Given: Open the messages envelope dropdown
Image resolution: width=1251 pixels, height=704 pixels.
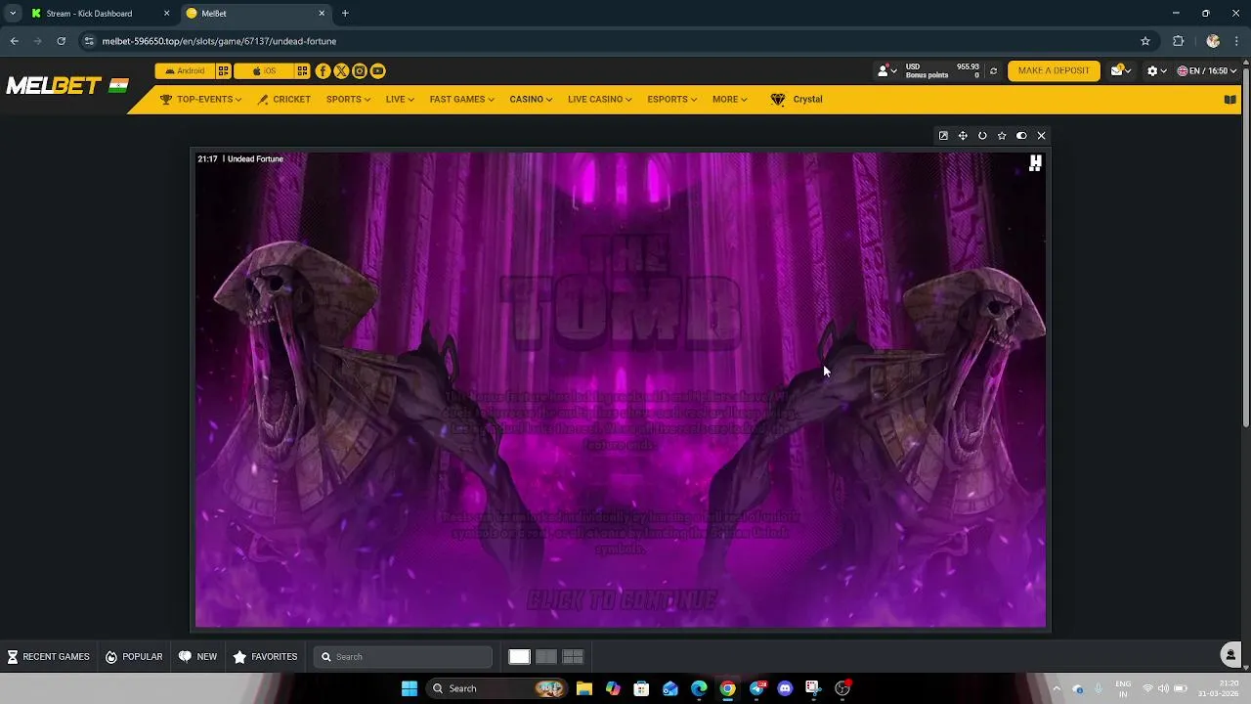Looking at the screenshot, I should pos(1121,70).
